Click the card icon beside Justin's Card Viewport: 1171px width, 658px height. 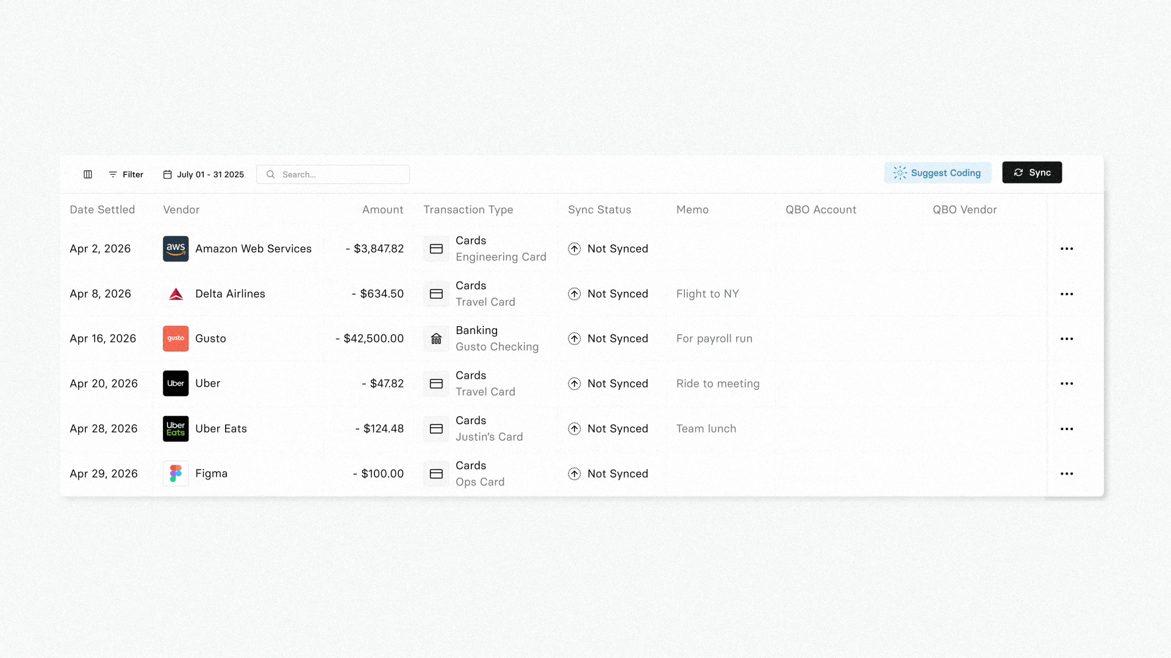click(436, 428)
